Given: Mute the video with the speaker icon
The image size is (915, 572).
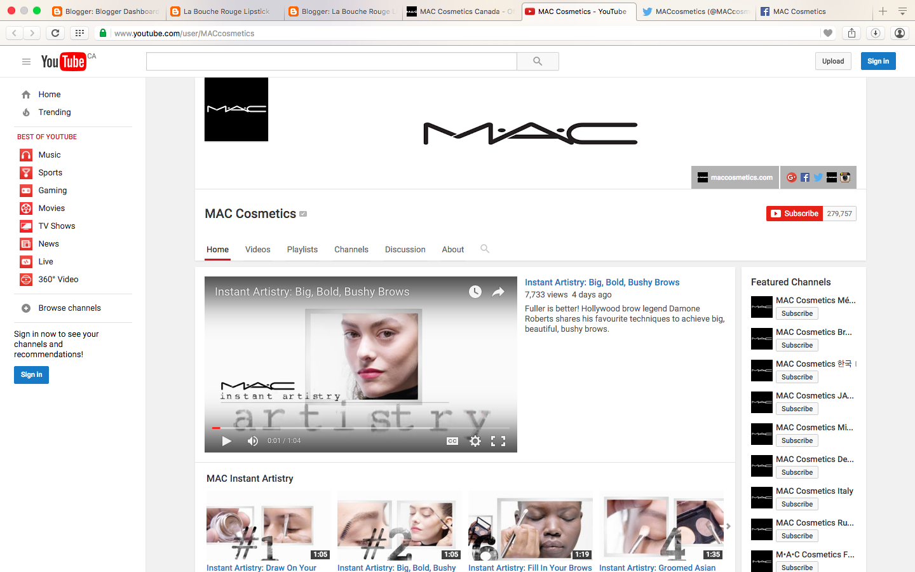Looking at the screenshot, I should point(253,441).
